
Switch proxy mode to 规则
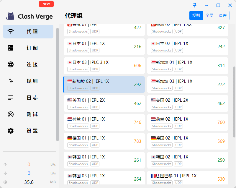pyautogui.click(x=196, y=16)
